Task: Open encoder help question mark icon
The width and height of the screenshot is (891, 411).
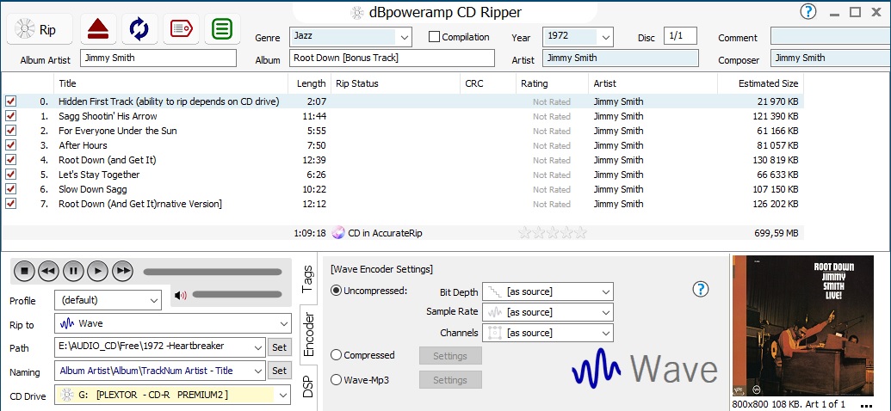Action: pyautogui.click(x=701, y=289)
